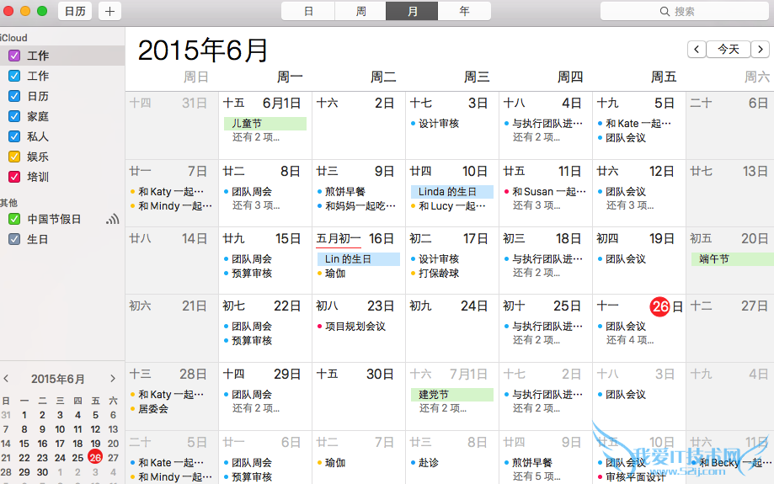
Task: Open the 端午节 event on June 20
Action: pyautogui.click(x=729, y=259)
